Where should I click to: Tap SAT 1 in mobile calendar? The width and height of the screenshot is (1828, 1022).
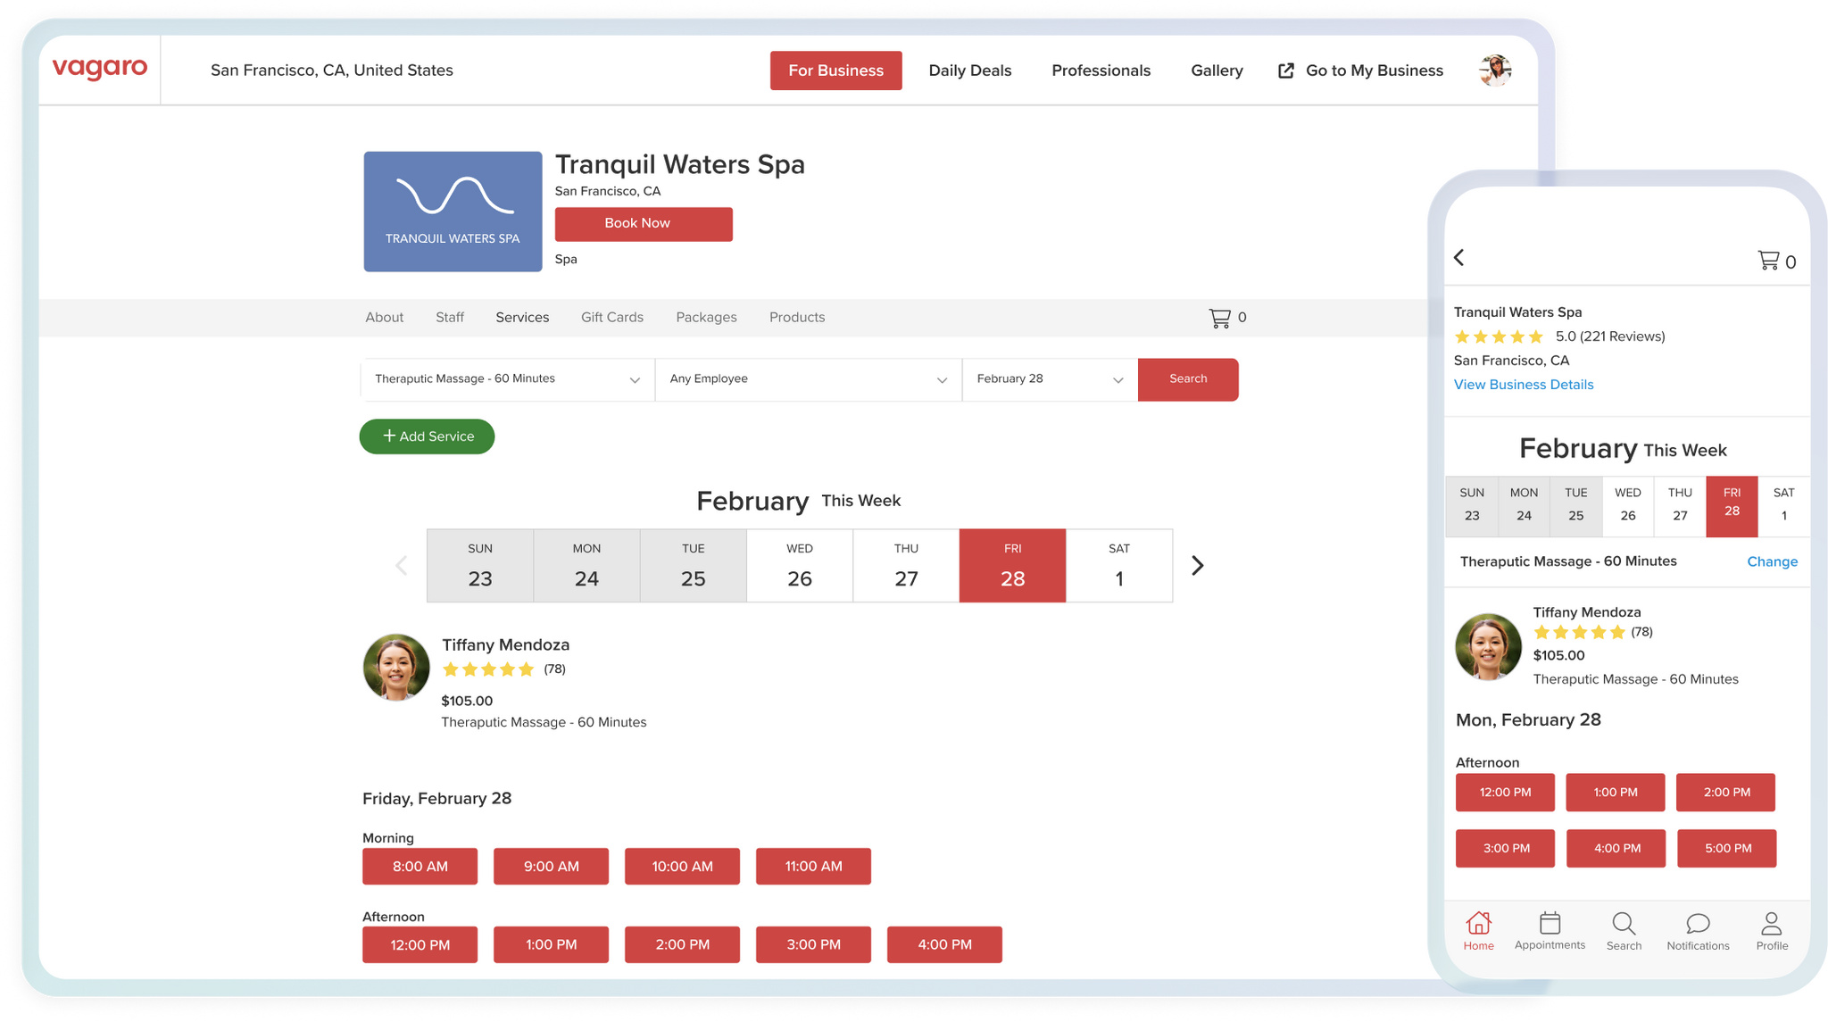pos(1783,506)
